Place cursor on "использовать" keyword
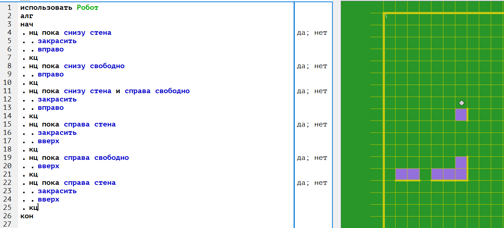 coord(46,8)
